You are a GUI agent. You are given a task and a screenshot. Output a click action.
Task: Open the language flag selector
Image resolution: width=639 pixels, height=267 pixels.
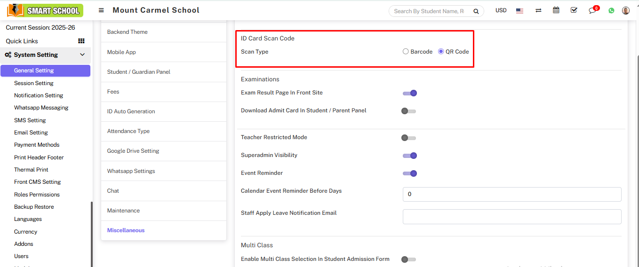pos(519,11)
